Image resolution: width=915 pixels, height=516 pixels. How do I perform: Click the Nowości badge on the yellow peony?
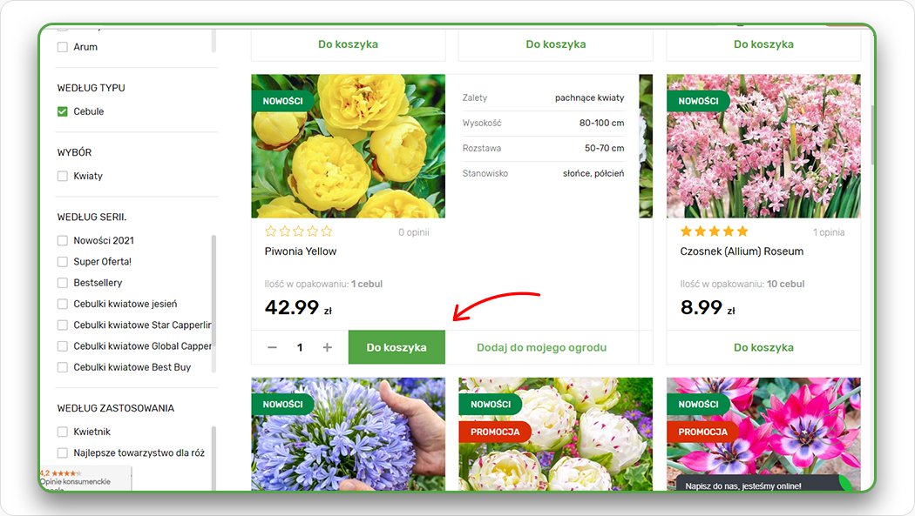[x=282, y=101]
